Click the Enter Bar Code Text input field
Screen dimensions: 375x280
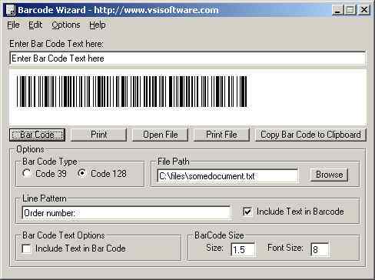coord(187,58)
